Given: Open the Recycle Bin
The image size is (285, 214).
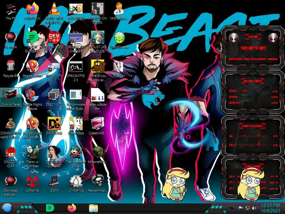Looking at the screenshot, I should [11, 69].
